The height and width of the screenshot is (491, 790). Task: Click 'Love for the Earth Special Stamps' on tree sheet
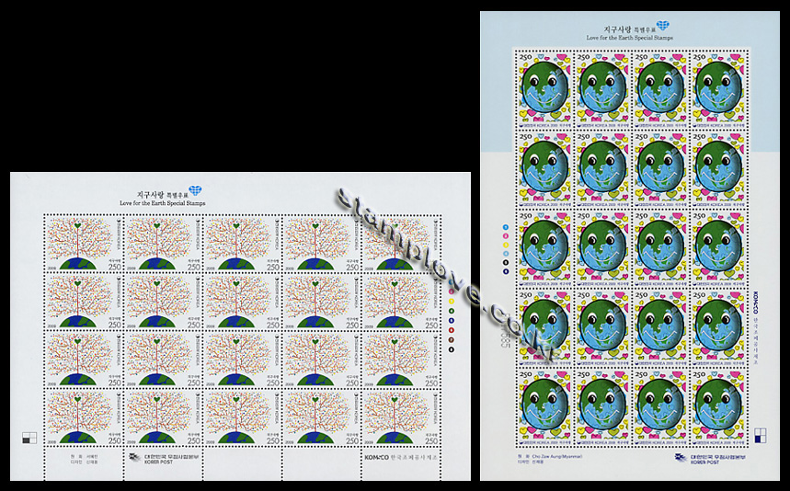(162, 203)
